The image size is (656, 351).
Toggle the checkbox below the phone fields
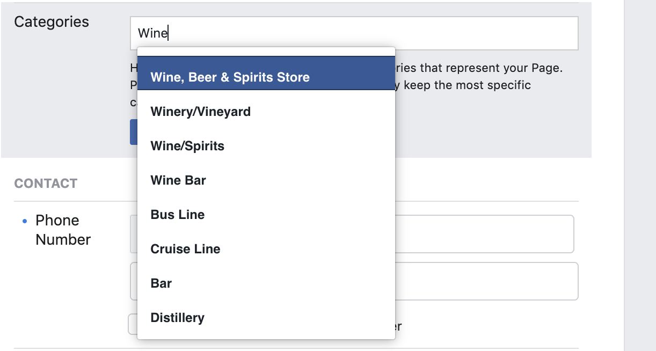(x=133, y=325)
